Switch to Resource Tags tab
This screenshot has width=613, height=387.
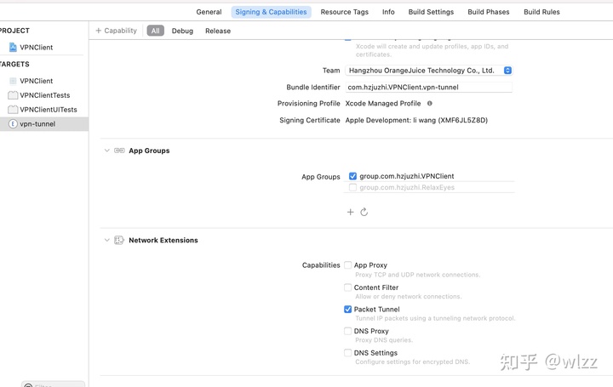click(345, 12)
